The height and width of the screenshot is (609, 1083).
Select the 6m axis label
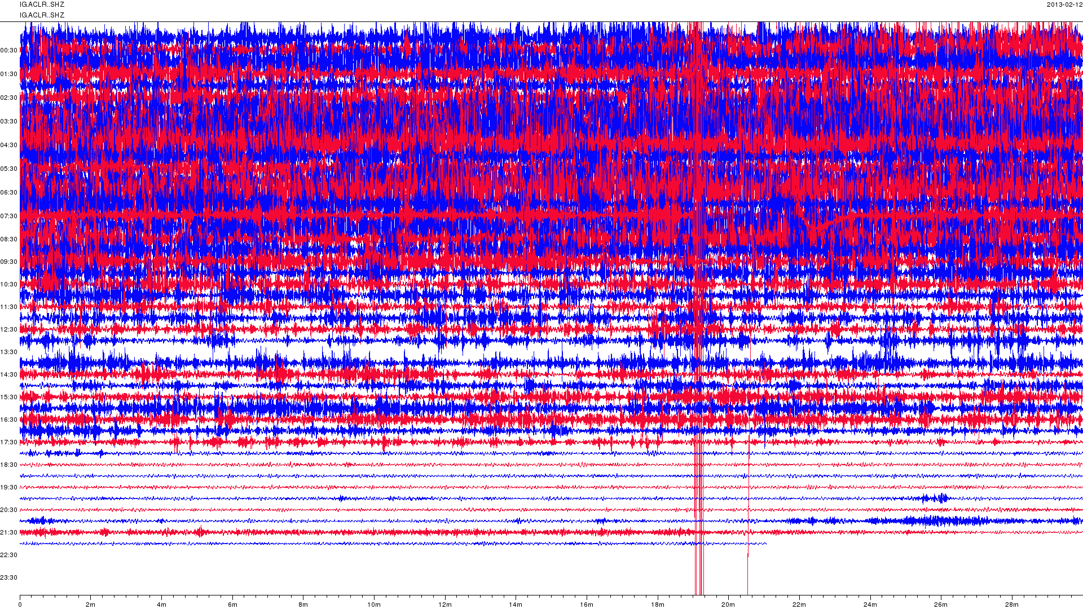(232, 605)
